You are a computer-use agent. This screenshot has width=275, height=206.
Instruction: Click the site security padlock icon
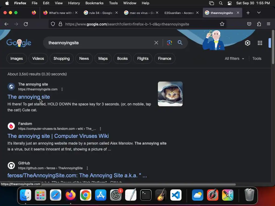click(60, 24)
